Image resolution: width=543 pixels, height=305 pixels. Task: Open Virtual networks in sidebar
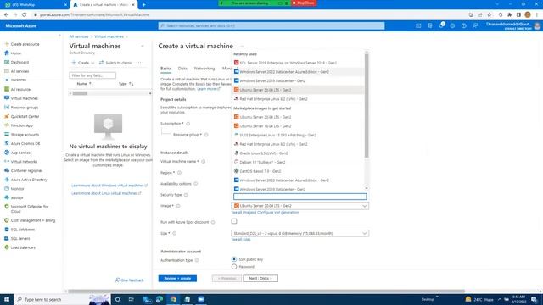(20, 162)
